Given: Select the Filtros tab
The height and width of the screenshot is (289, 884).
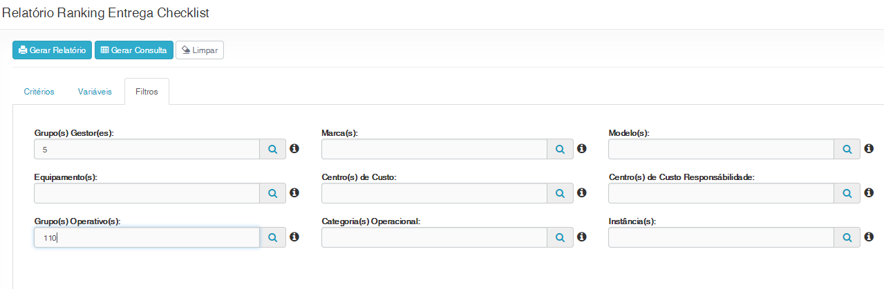Looking at the screenshot, I should coord(147,92).
